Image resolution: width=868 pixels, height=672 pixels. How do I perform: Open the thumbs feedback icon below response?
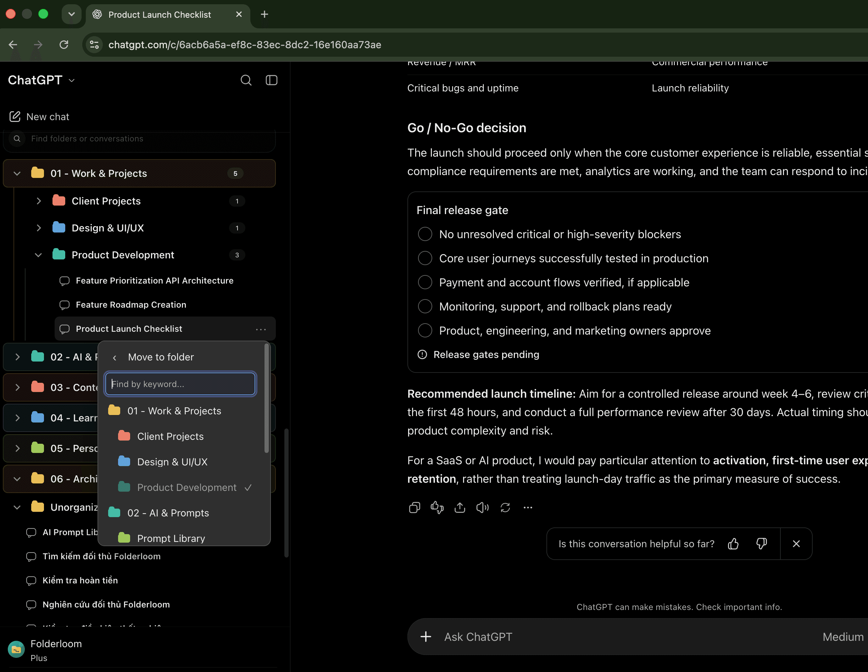[x=437, y=508]
